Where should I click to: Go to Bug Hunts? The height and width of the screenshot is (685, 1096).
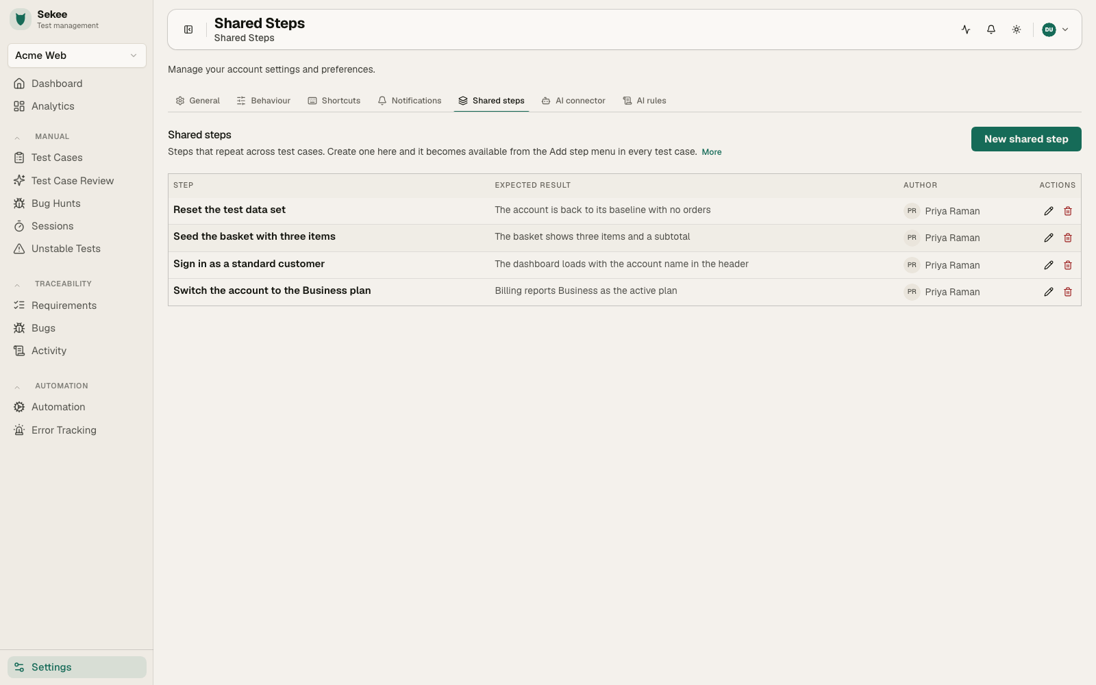coord(77,203)
